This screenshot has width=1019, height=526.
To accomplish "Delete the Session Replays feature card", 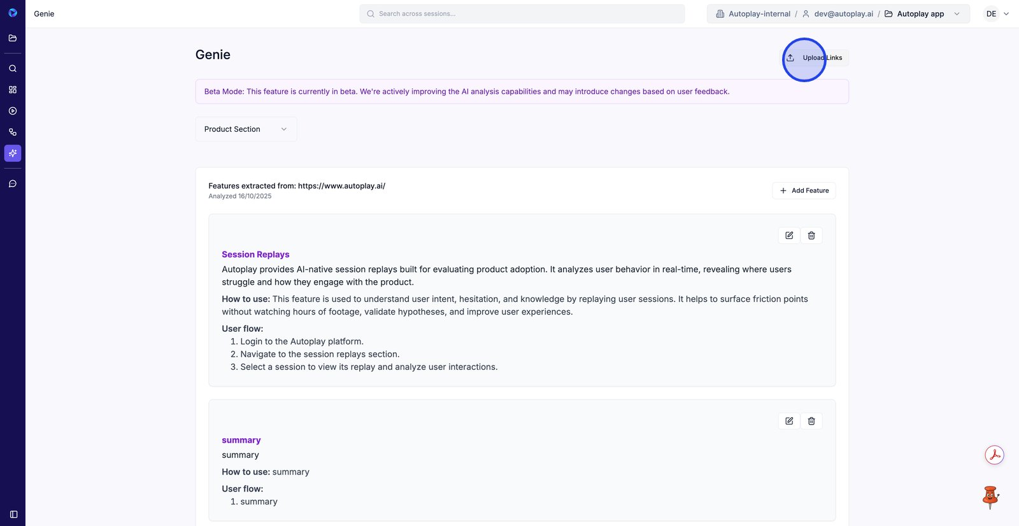I will pos(811,236).
